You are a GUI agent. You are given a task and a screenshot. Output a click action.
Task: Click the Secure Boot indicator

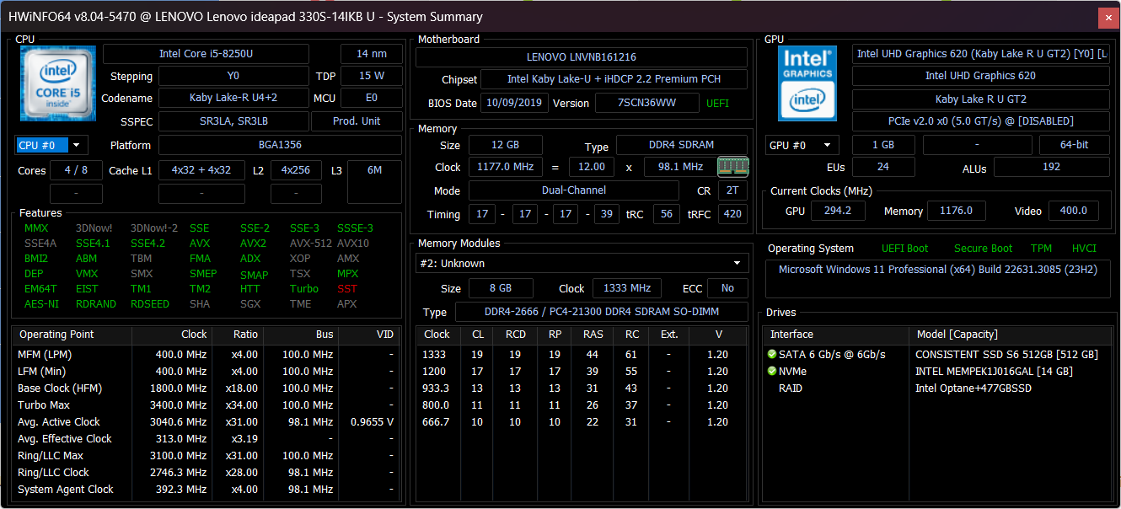(x=983, y=249)
